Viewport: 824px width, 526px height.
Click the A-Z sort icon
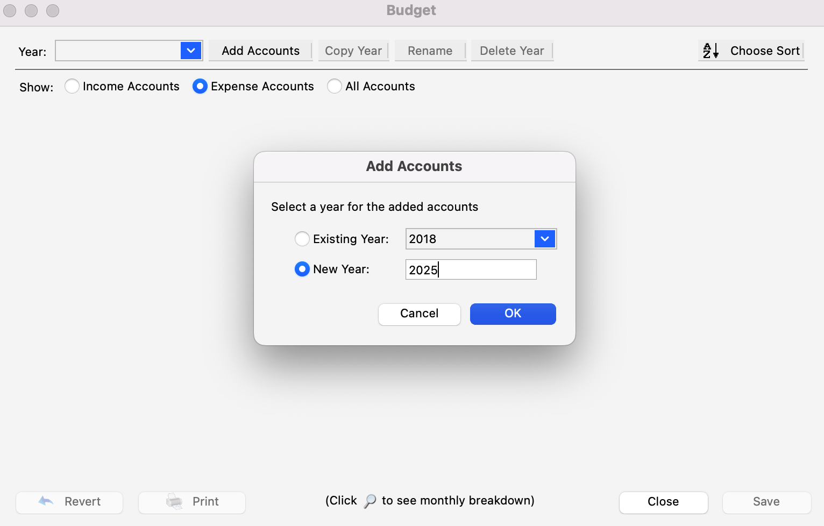pyautogui.click(x=711, y=51)
